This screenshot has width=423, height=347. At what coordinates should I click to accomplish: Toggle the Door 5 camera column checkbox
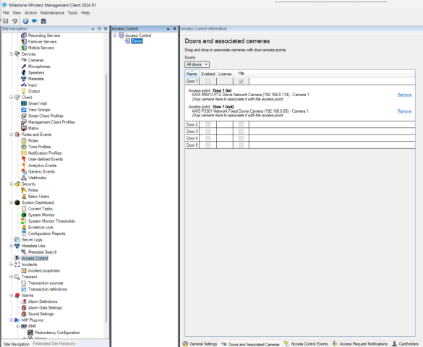point(242,145)
